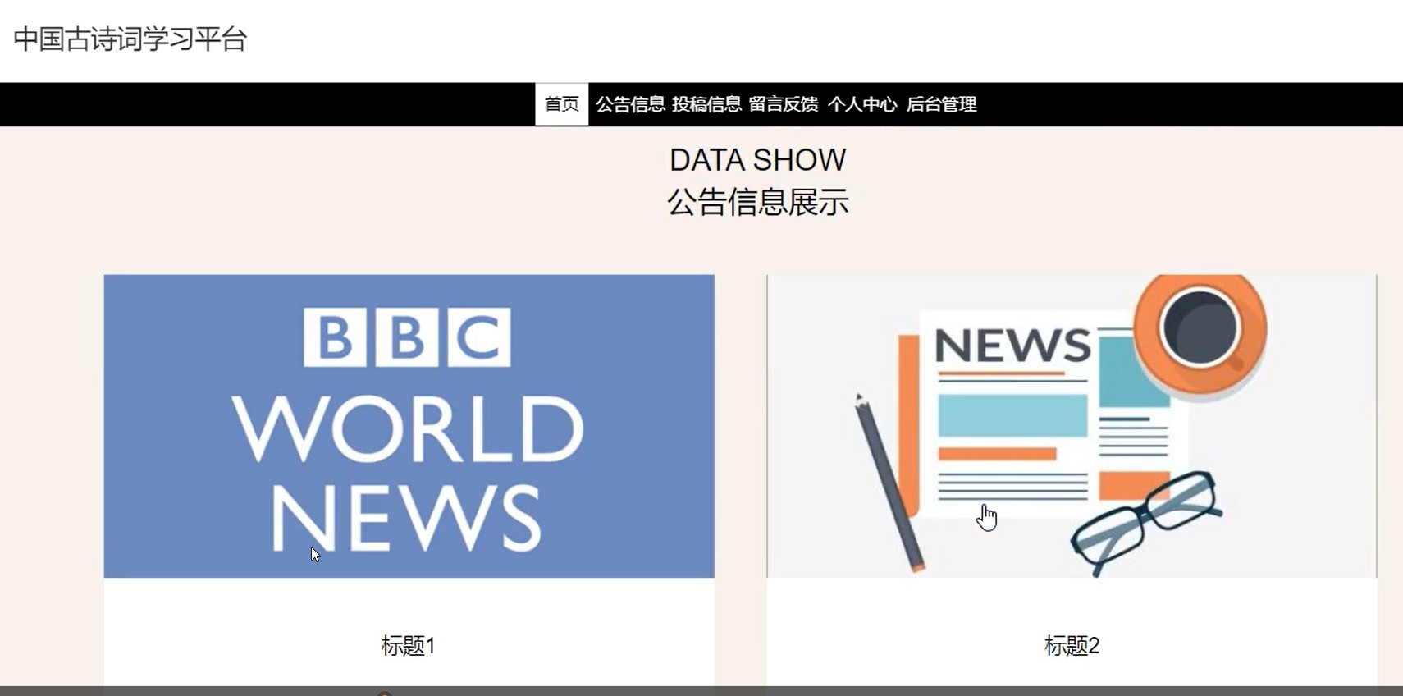Open the 投稿信息 menu item
The width and height of the screenshot is (1403, 696).
click(x=706, y=104)
